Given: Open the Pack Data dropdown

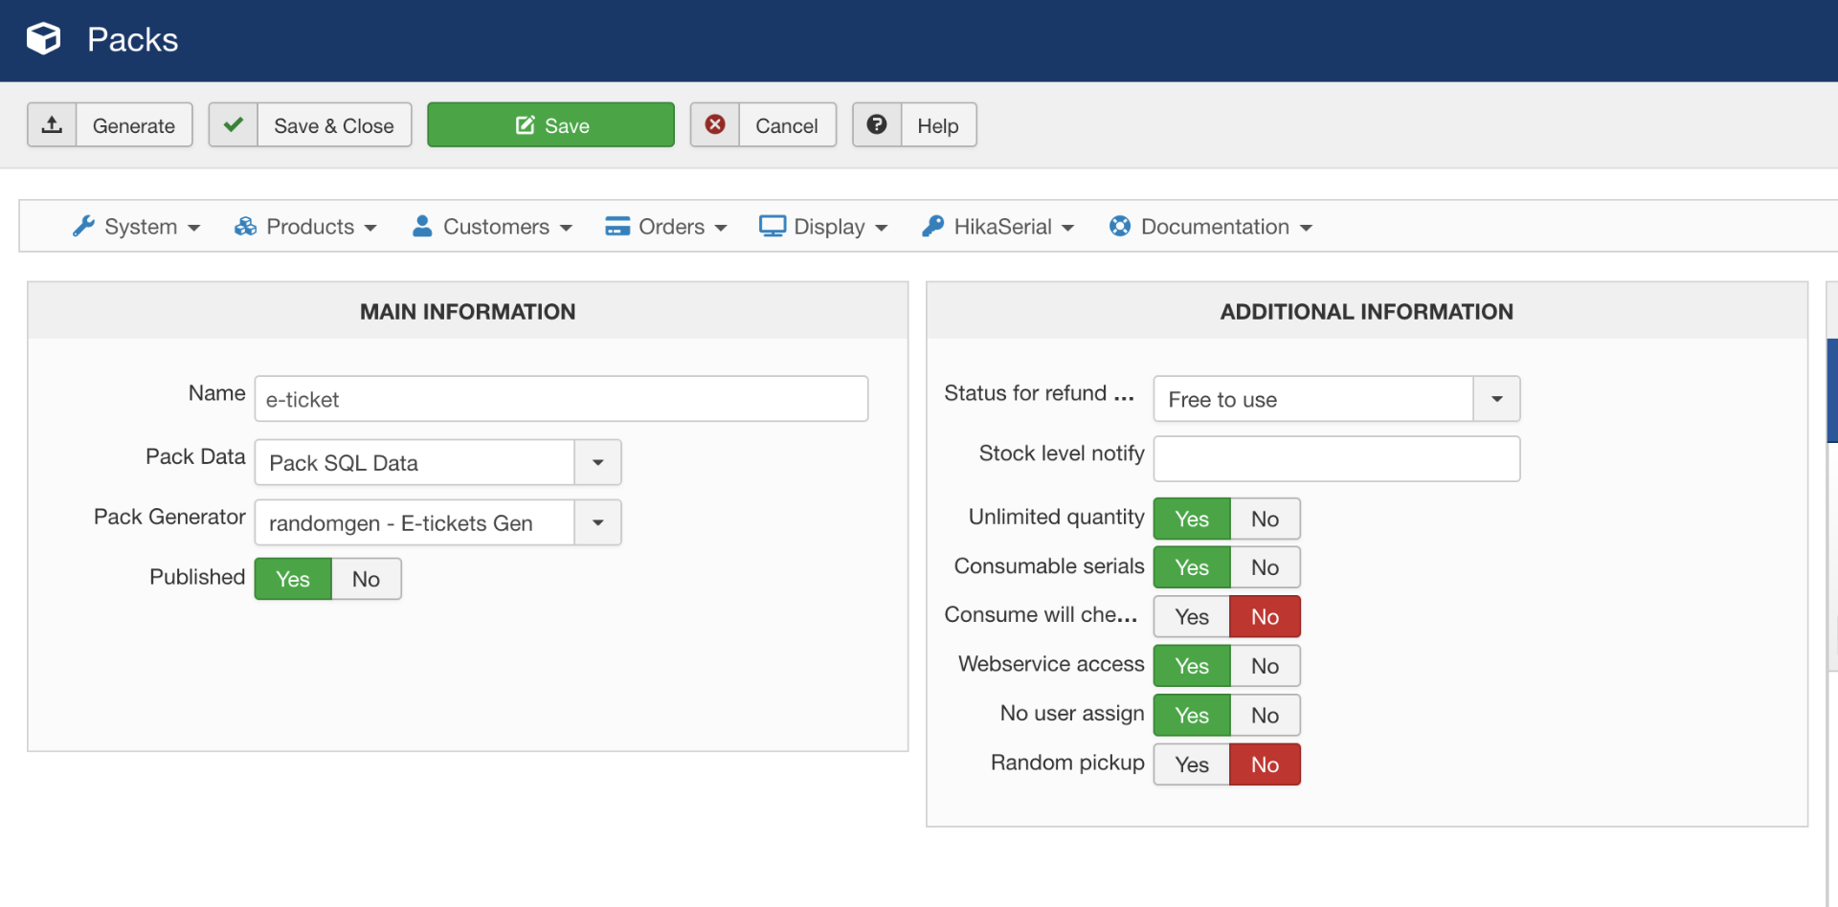Looking at the screenshot, I should (597, 463).
